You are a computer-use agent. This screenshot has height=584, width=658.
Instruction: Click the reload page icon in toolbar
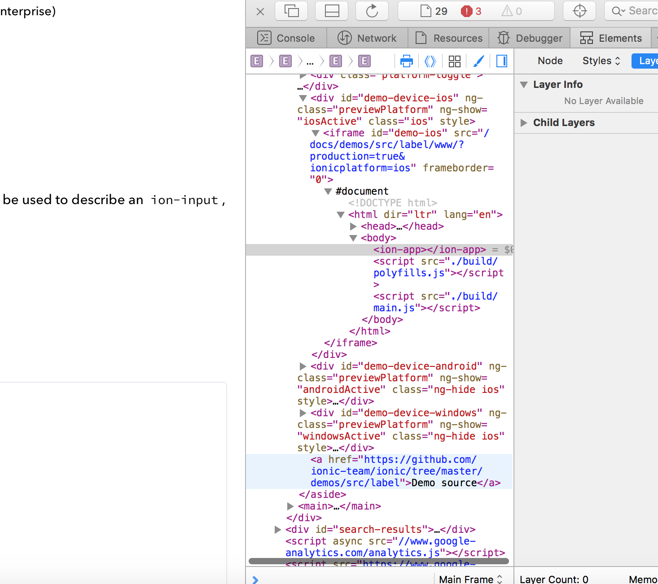click(372, 11)
